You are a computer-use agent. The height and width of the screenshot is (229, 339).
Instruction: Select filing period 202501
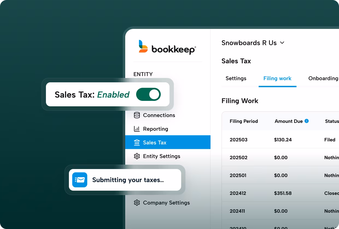[x=238, y=175]
